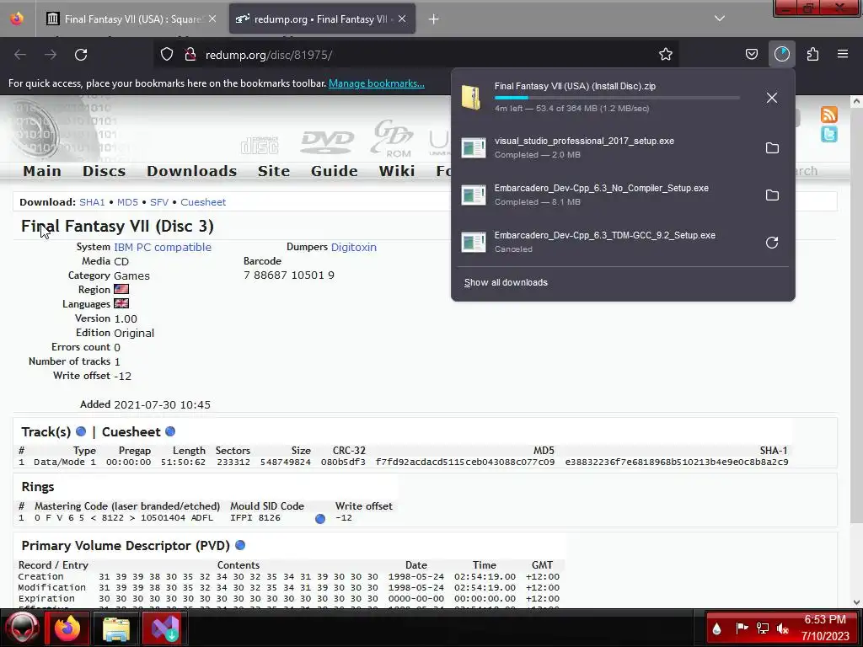This screenshot has height=647, width=863.
Task: Show visual_studio_professional_2017_setup.exe in folder
Action: (772, 148)
